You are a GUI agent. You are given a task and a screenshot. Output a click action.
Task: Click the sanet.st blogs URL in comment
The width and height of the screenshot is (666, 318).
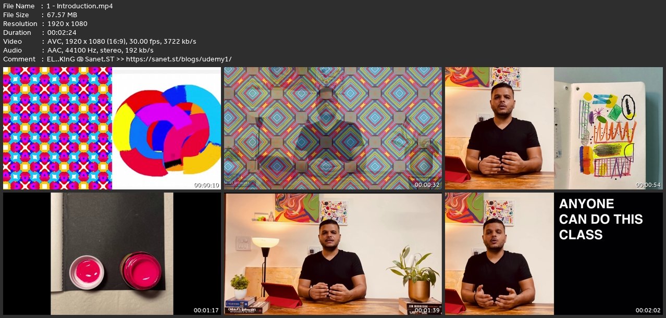pyautogui.click(x=179, y=59)
